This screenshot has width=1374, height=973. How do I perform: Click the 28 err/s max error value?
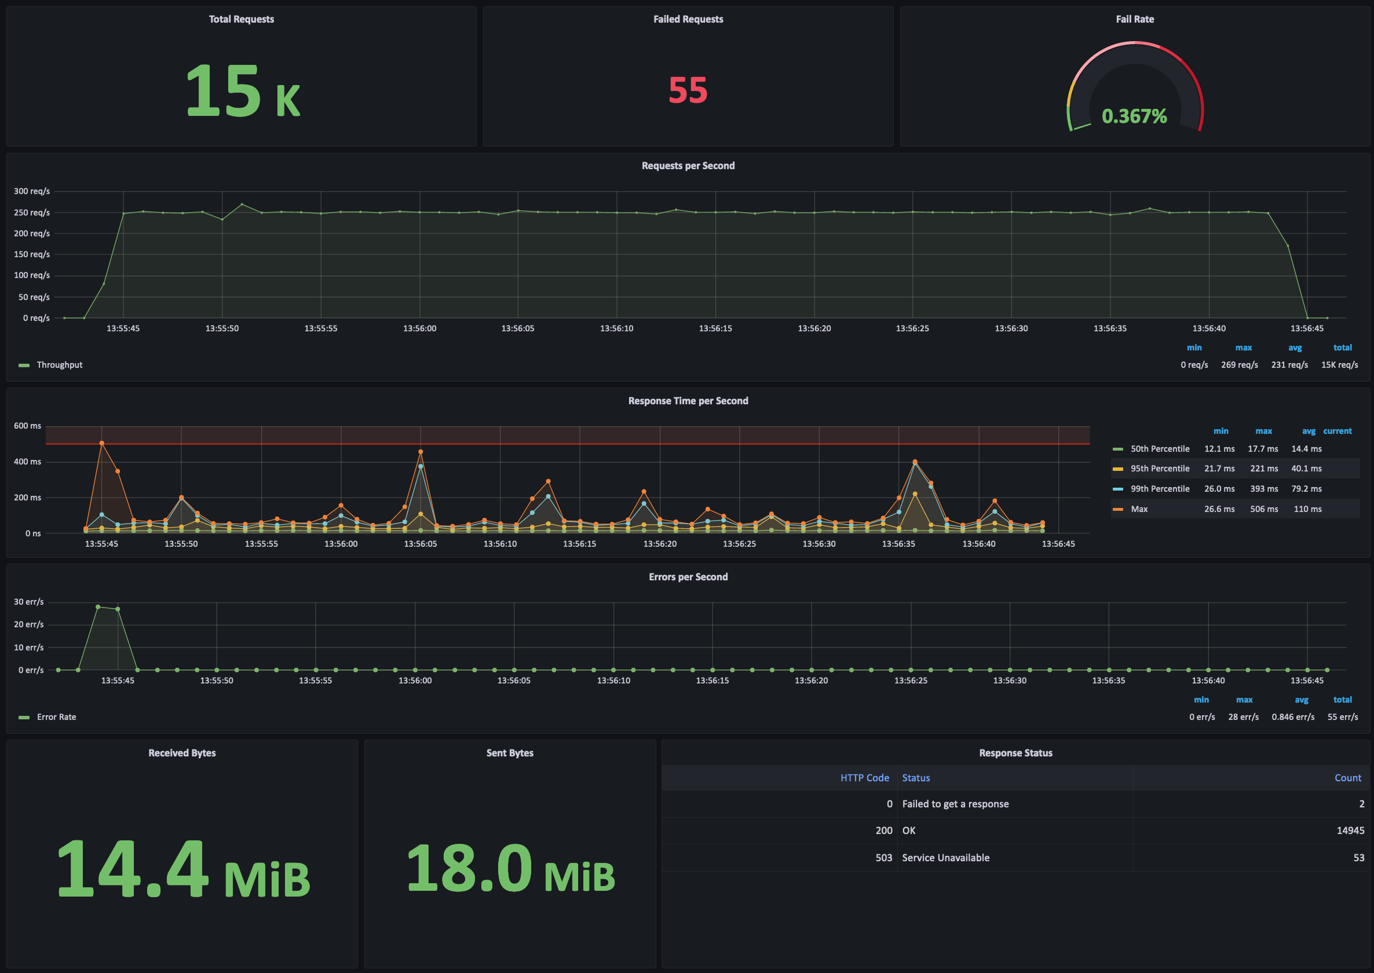1243,717
